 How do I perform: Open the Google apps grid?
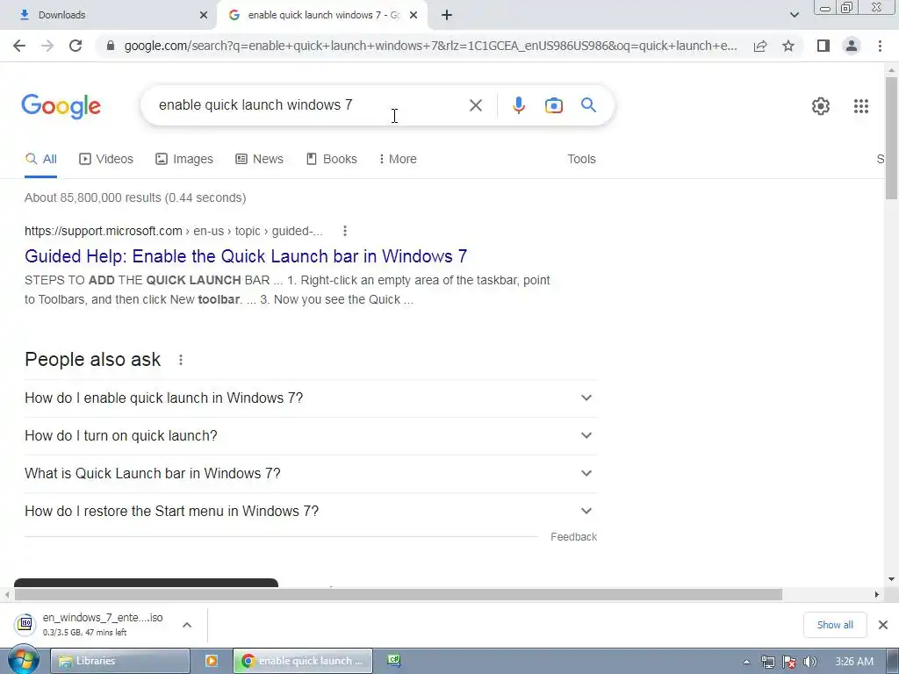tap(861, 106)
